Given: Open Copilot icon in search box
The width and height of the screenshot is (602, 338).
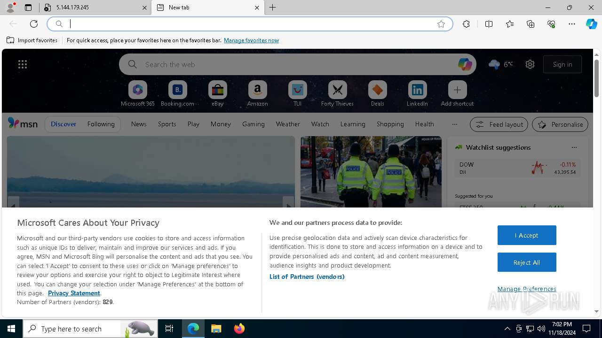Looking at the screenshot, I should pyautogui.click(x=465, y=64).
